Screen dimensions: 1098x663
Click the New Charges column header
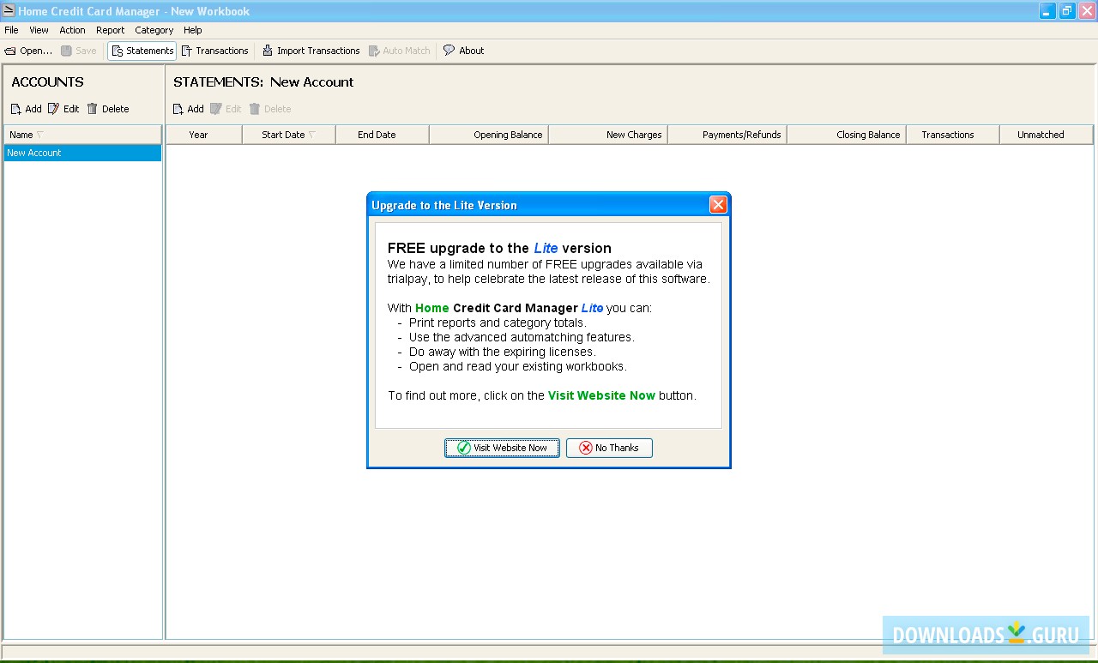[x=608, y=135]
